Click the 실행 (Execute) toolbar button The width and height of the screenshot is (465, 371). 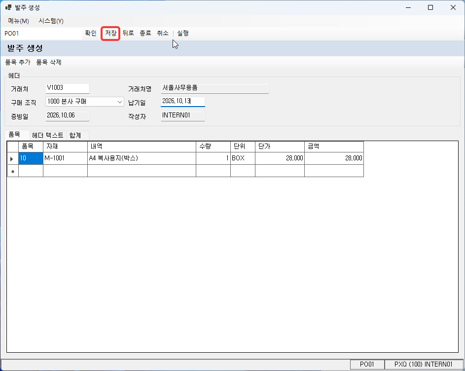[182, 33]
